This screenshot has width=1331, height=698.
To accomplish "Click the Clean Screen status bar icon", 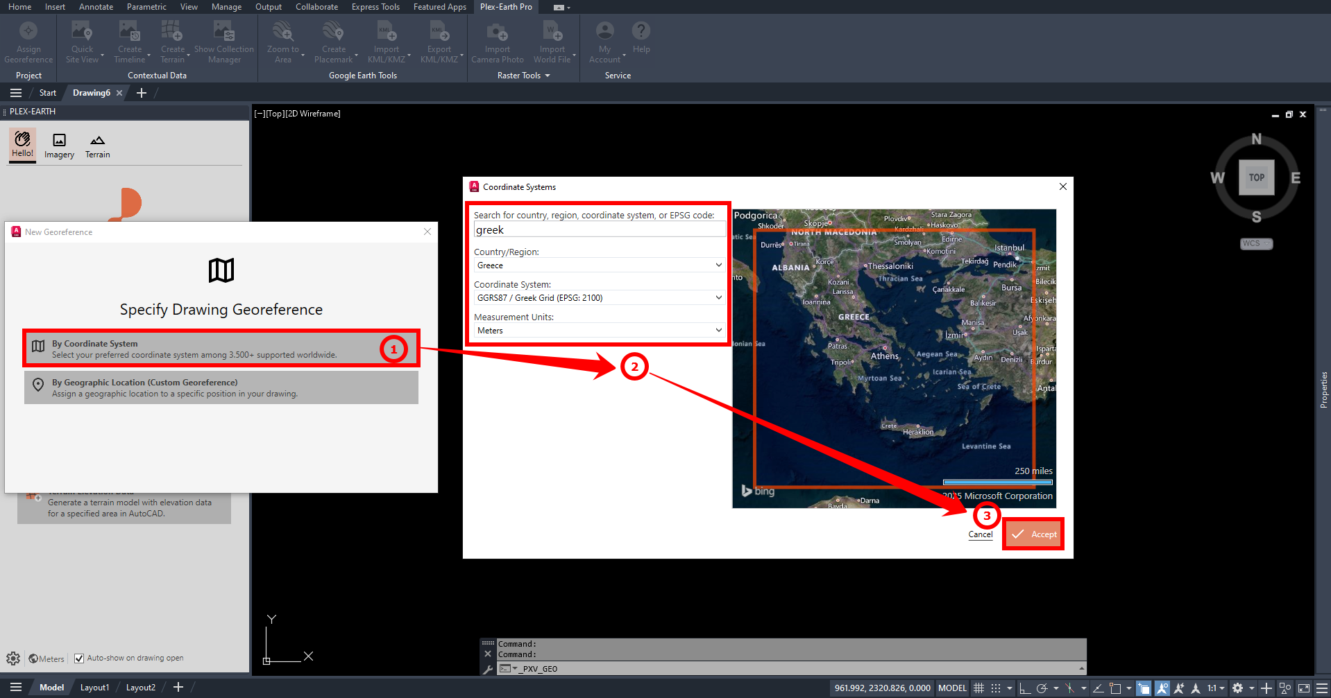I will pyautogui.click(x=1303, y=688).
